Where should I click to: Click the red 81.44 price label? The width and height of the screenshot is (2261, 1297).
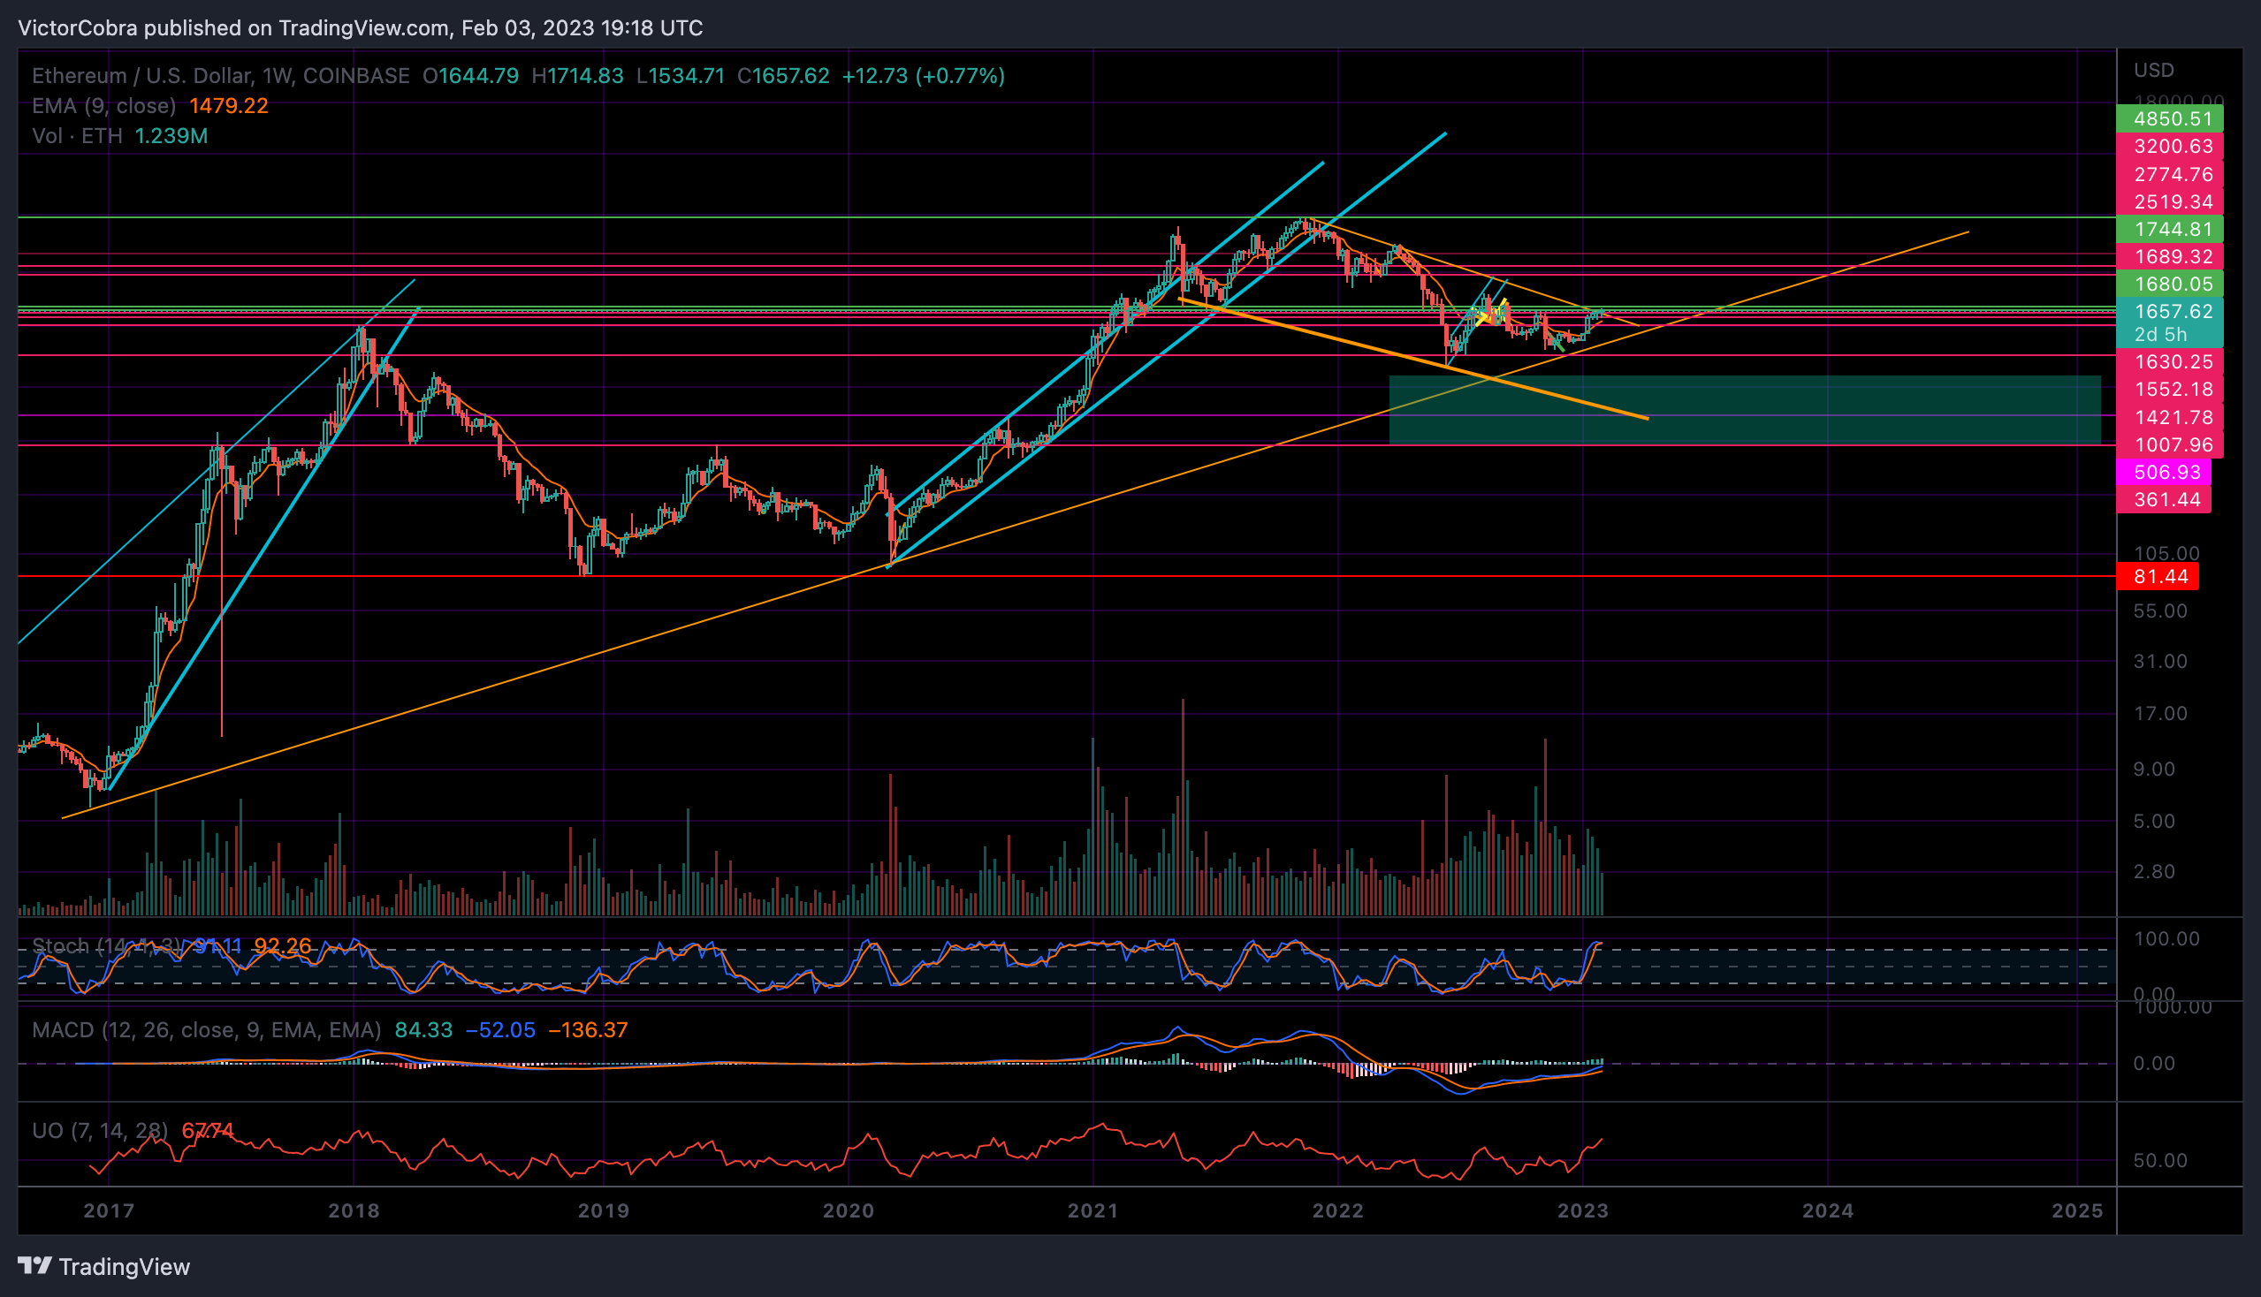pos(2157,576)
